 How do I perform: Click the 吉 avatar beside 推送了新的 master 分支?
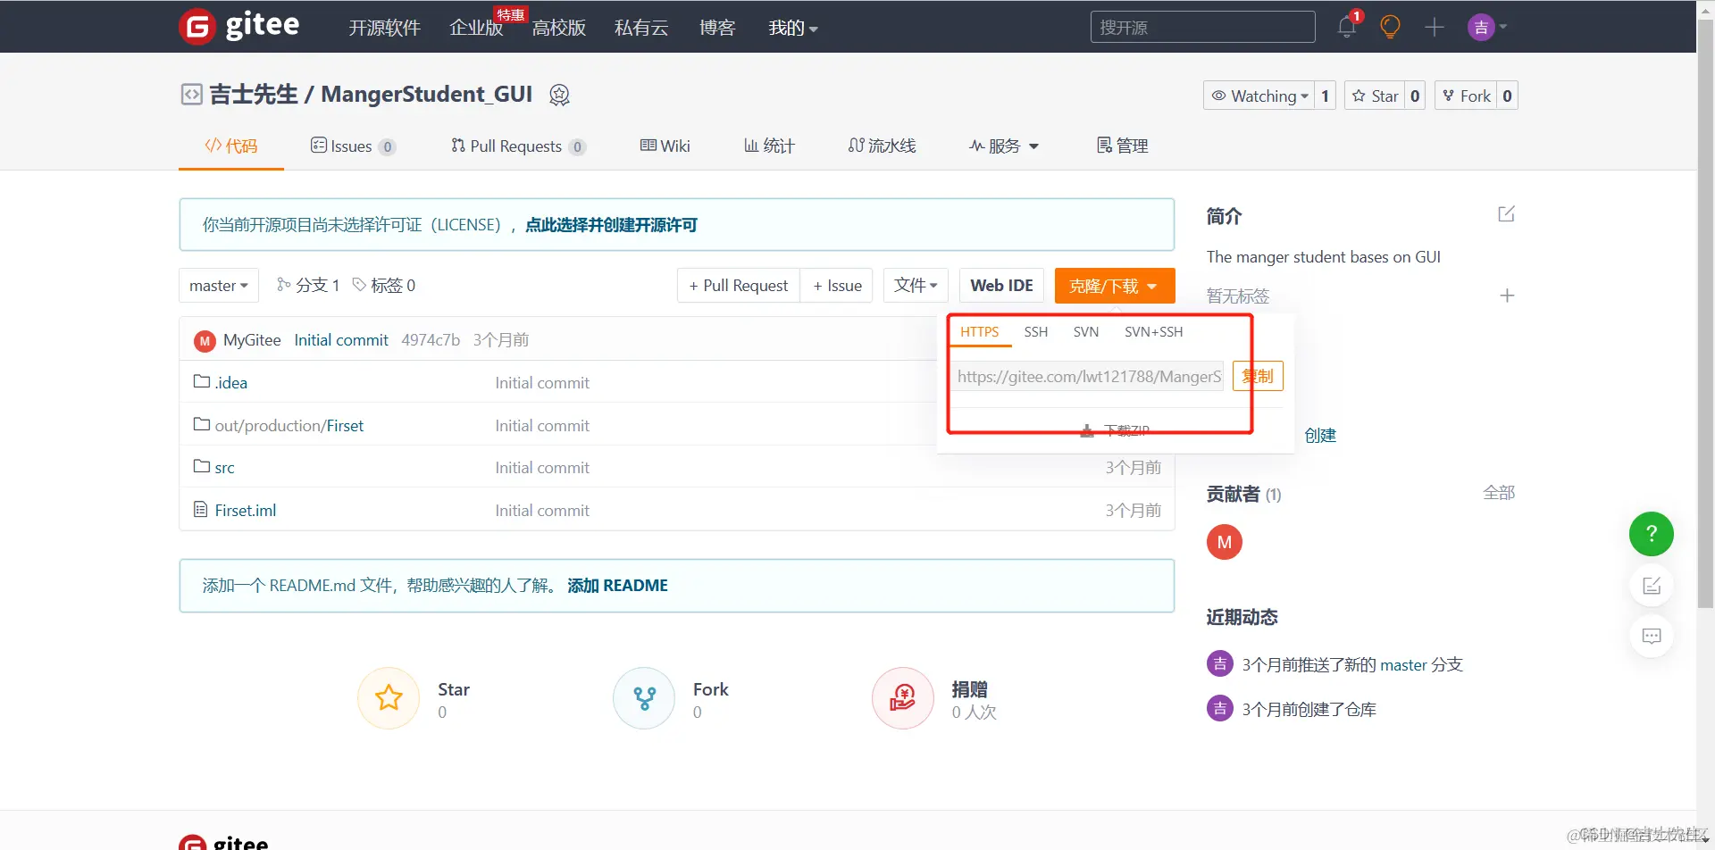pyautogui.click(x=1219, y=664)
